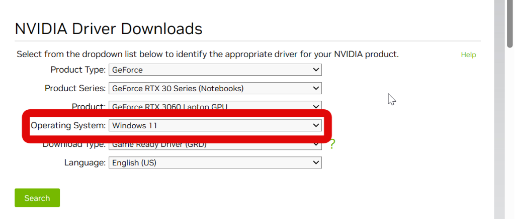Open Operating System dropdown set to Windows 11
Image resolution: width=515 pixels, height=219 pixels.
tap(215, 125)
